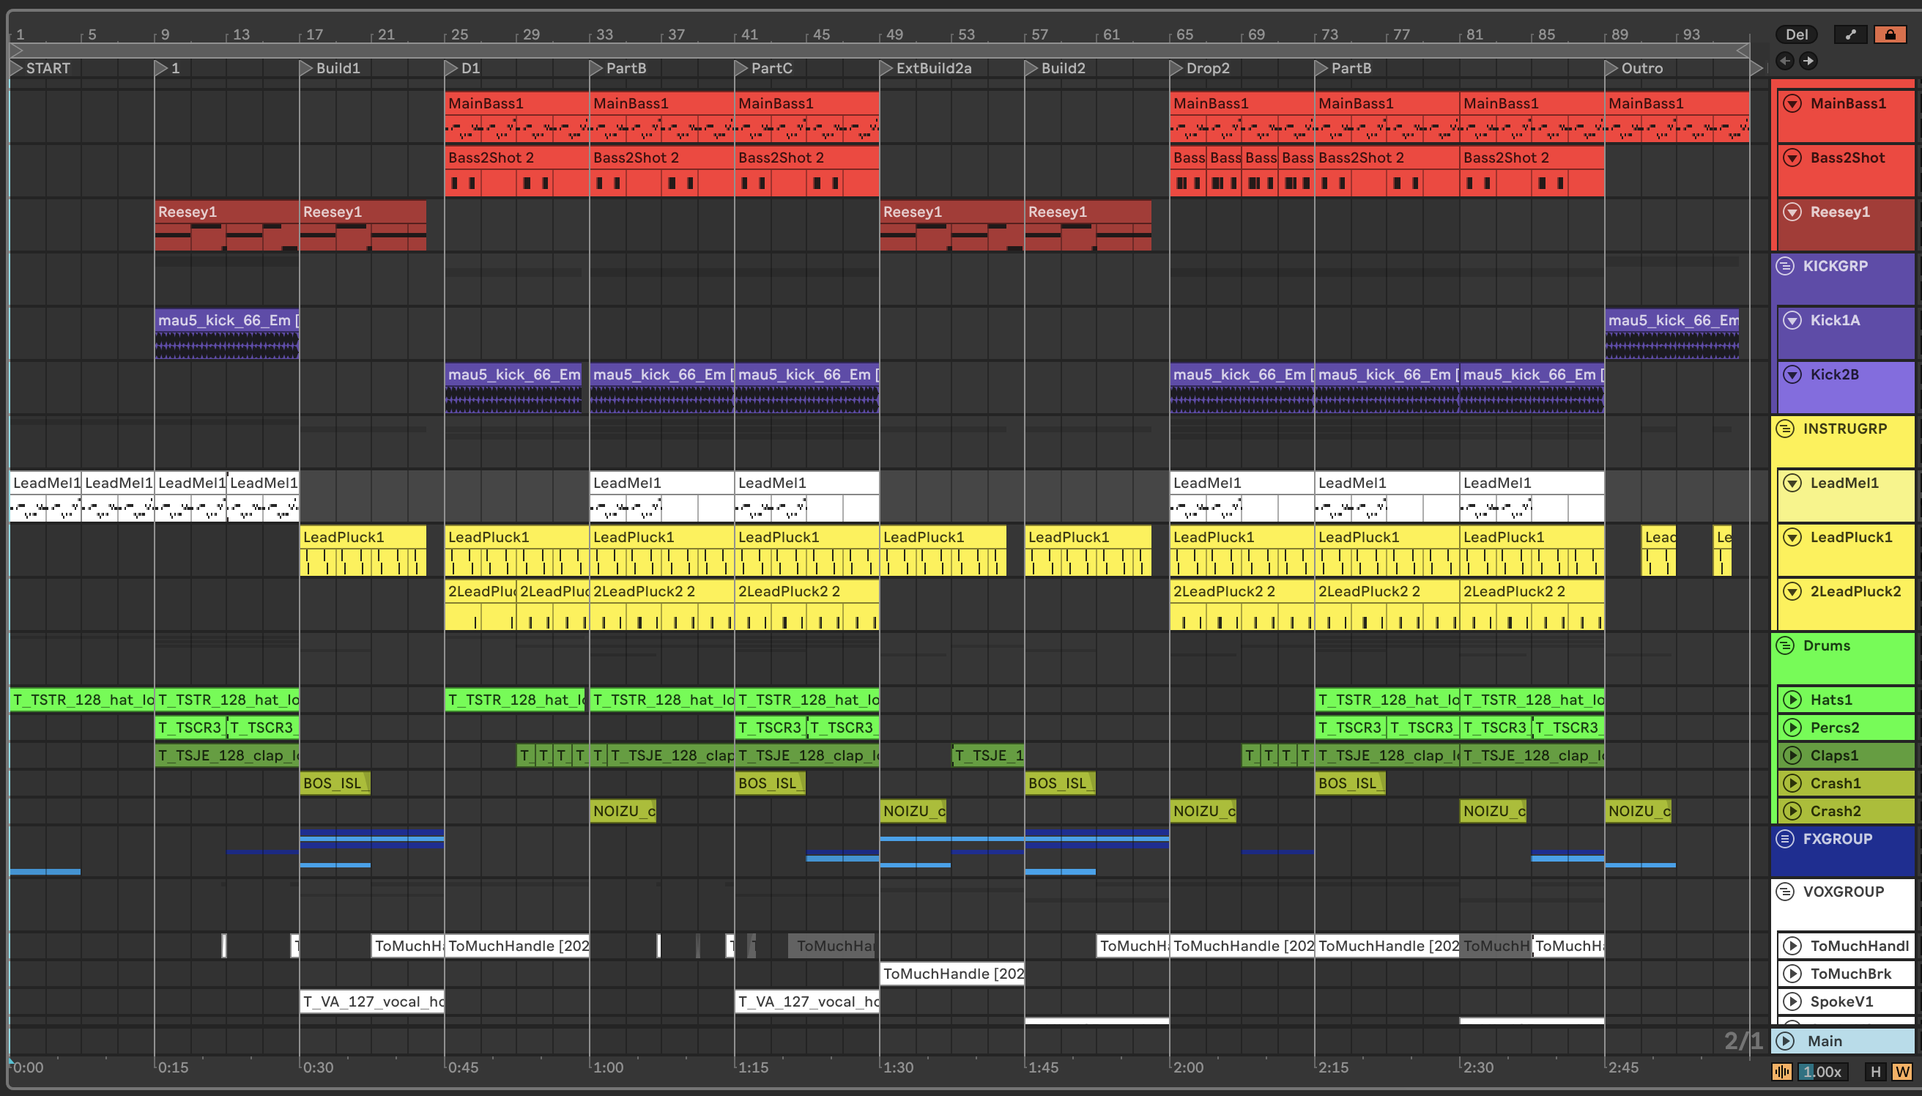
Task: Toggle Automation Mode with the line-and-dots button
Action: (1850, 34)
